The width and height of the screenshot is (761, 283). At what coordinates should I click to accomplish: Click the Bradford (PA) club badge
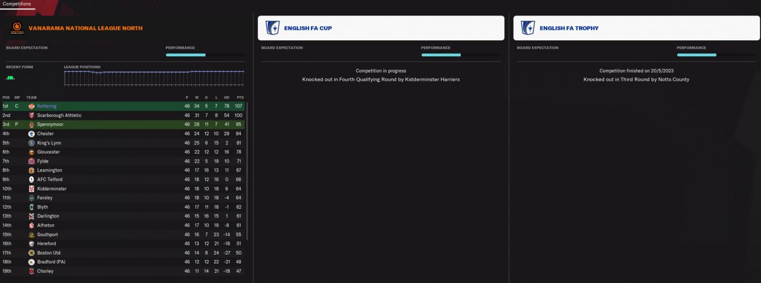click(32, 262)
